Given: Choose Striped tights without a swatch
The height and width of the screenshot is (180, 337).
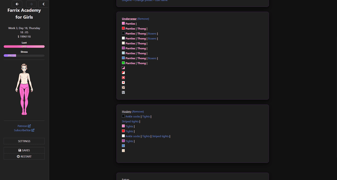Looking at the screenshot, I should click(130, 121).
